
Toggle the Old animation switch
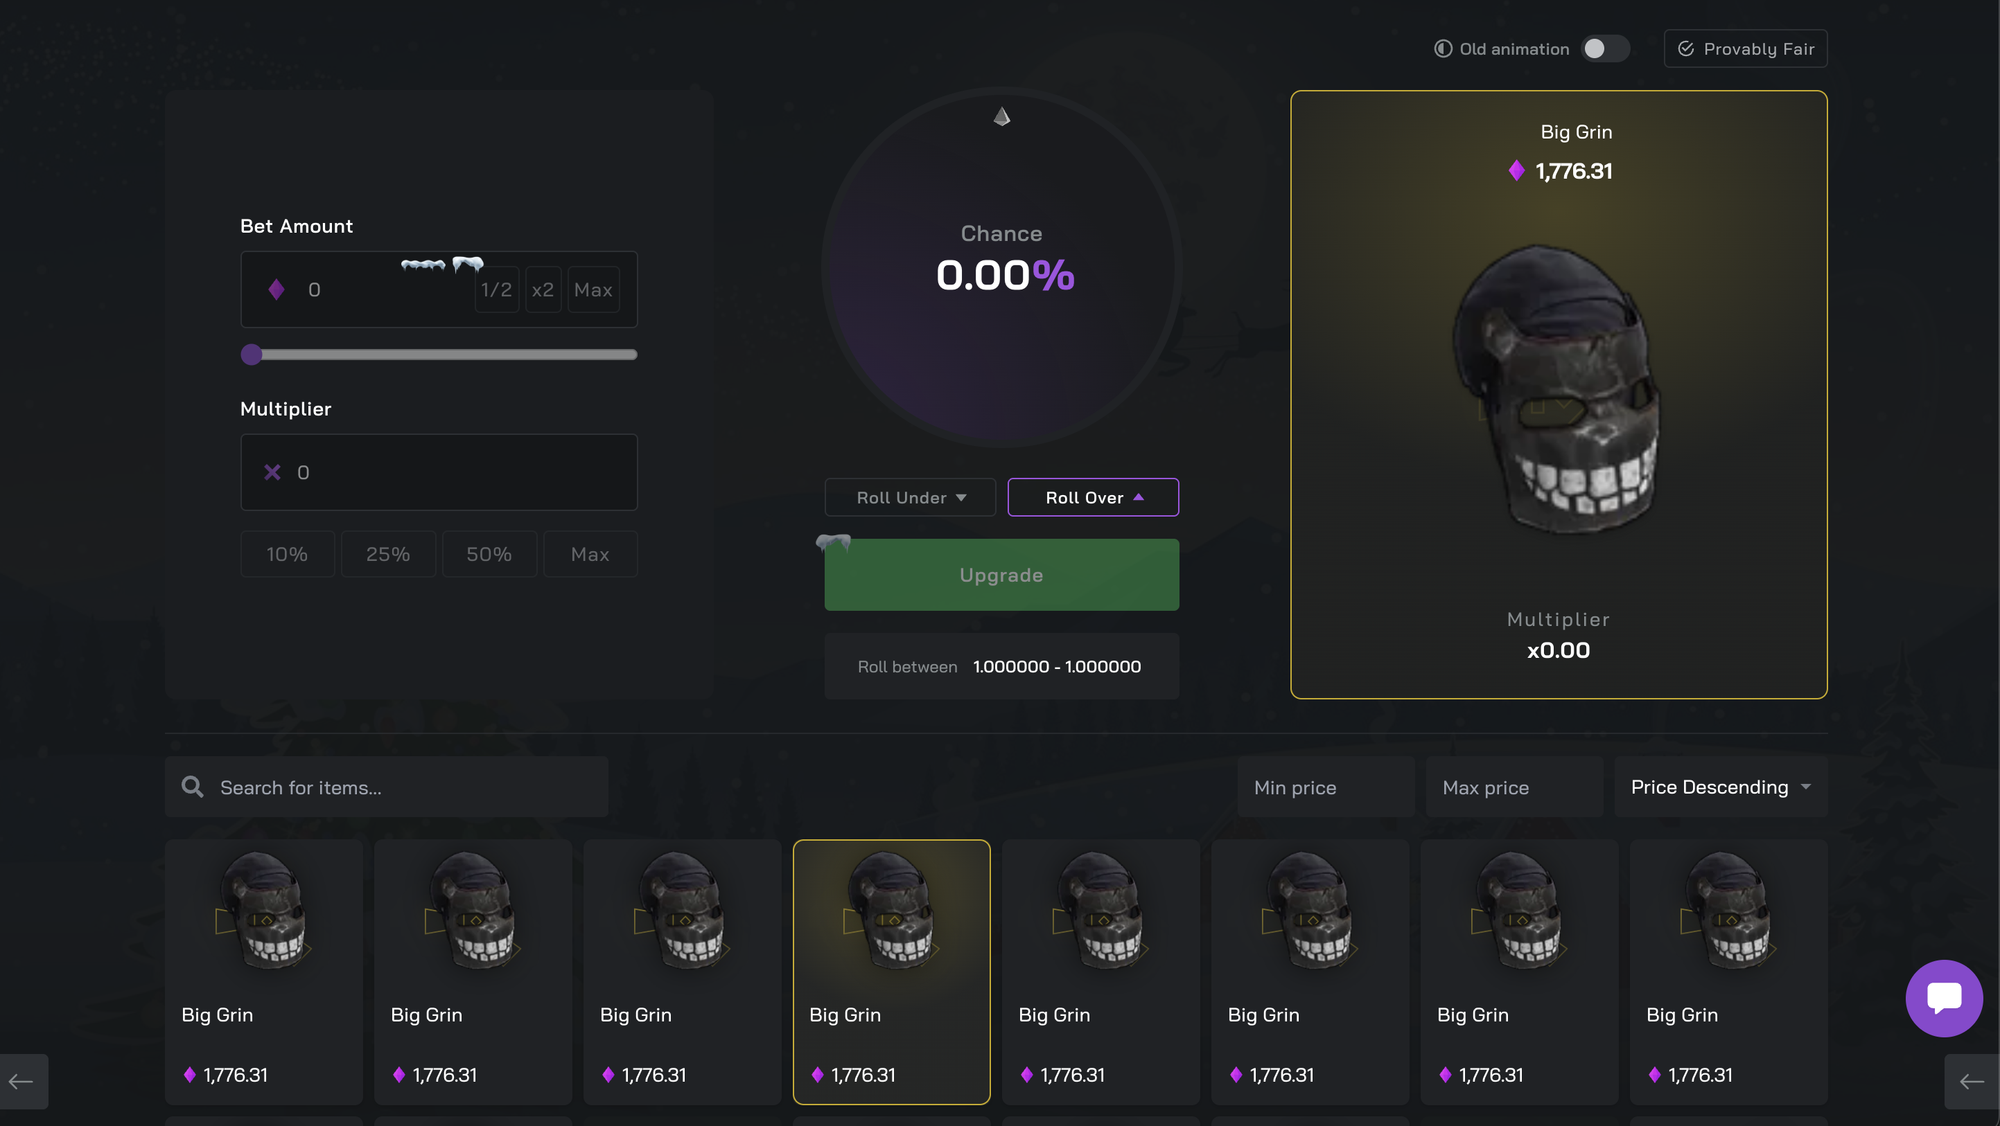pos(1605,49)
